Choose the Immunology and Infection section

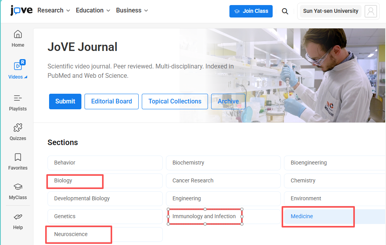click(x=204, y=216)
